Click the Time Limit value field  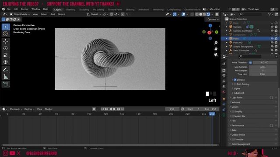263,74
